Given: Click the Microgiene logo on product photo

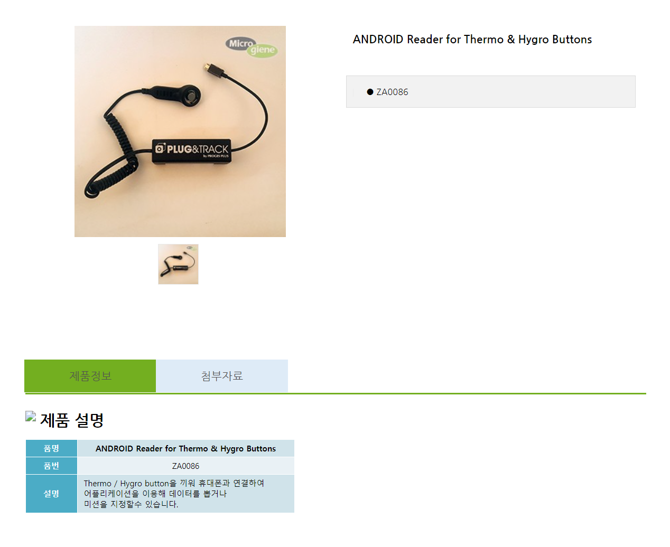Looking at the screenshot, I should pos(252,47).
